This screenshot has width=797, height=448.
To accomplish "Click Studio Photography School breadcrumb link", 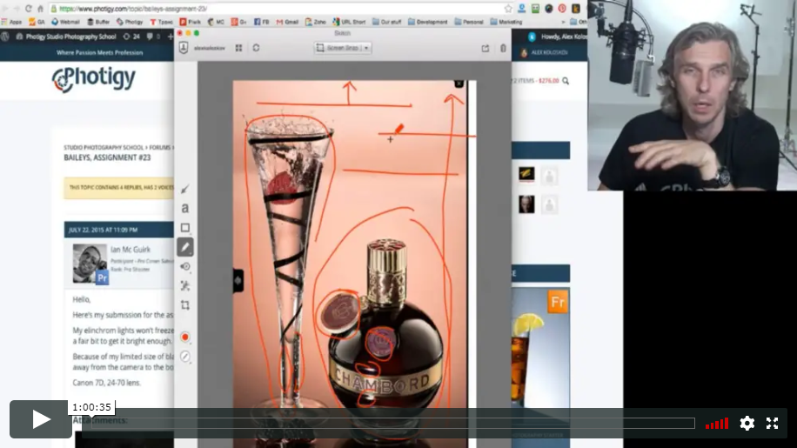I will (x=104, y=147).
